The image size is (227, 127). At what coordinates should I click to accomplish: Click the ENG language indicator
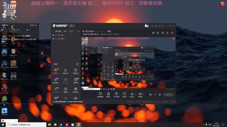click(x=210, y=124)
